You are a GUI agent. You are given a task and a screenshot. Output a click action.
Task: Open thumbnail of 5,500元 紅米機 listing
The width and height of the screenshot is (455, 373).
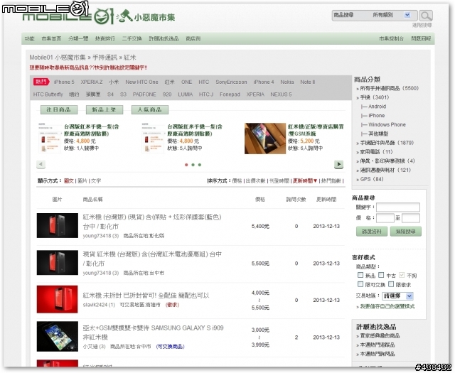coord(58,262)
